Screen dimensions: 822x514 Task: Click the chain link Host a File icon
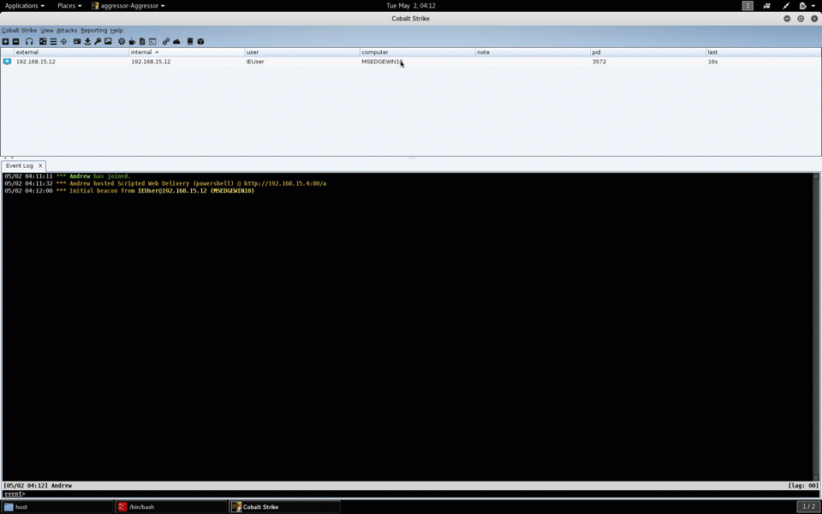click(166, 41)
